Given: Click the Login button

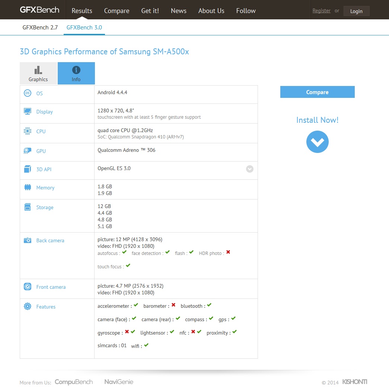Looking at the screenshot, I should tap(356, 11).
